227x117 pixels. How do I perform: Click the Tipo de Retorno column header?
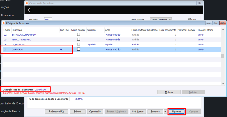(205, 30)
